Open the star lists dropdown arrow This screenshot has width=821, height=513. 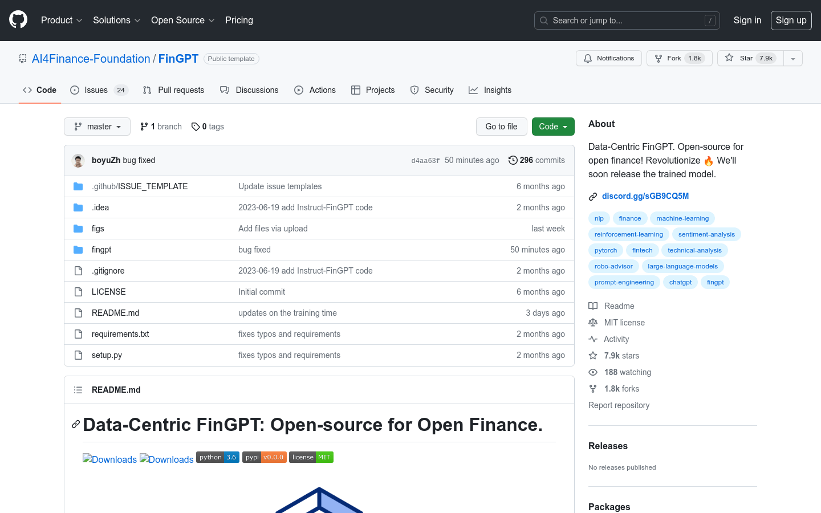pos(792,58)
